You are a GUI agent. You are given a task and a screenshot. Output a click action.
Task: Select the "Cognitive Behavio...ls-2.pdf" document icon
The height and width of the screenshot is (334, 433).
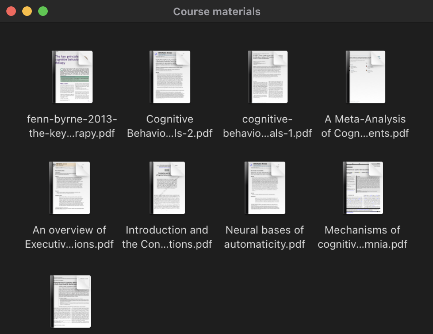(x=170, y=77)
